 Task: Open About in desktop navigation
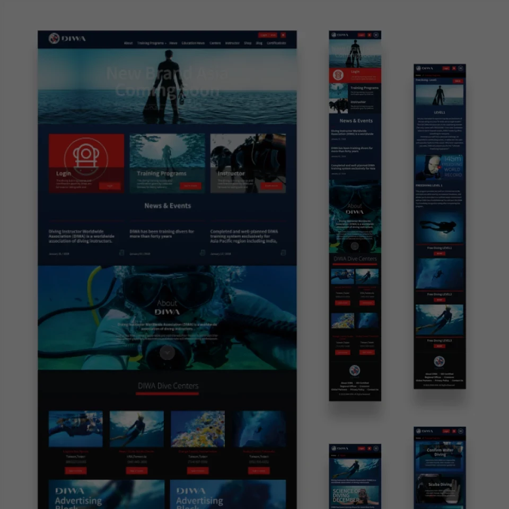pyautogui.click(x=128, y=43)
